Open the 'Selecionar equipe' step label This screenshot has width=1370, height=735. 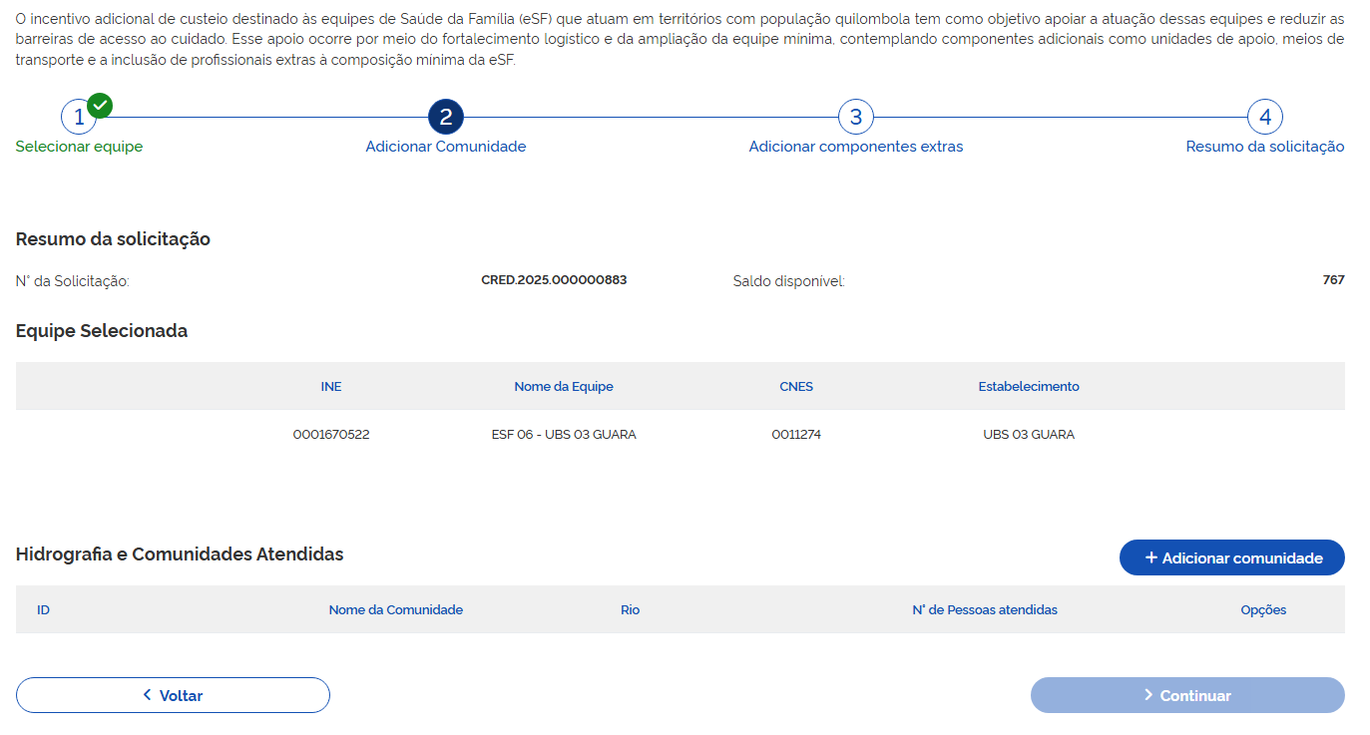[79, 147]
